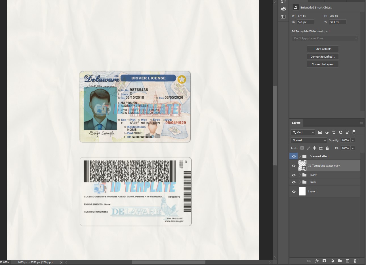This screenshot has height=265, width=366.
Task: Filter layers by shape layers icon
Action: tap(340, 132)
